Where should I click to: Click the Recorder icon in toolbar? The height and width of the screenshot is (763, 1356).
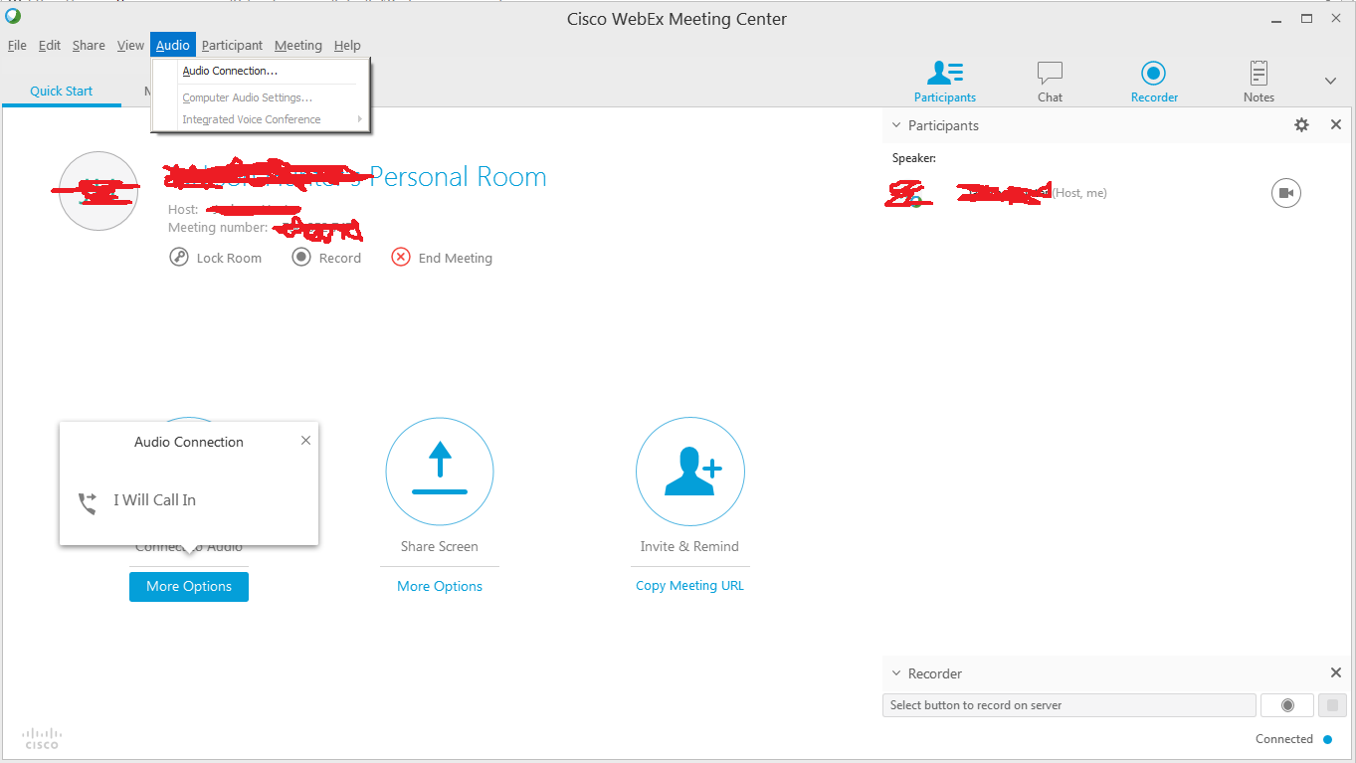tap(1154, 75)
